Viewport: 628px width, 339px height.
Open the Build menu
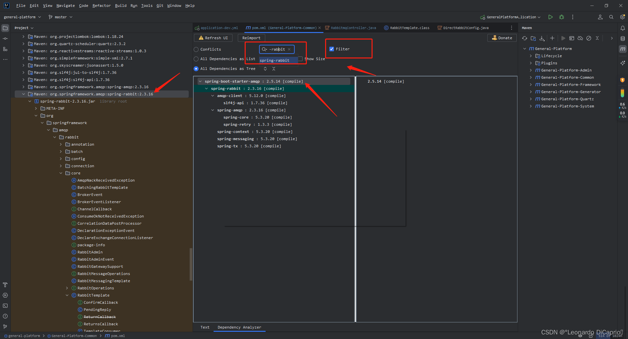point(121,6)
